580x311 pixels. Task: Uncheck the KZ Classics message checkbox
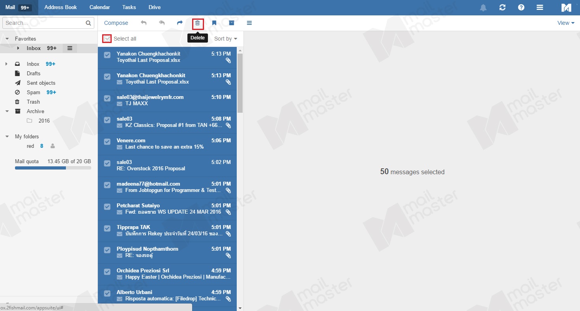coord(107,120)
